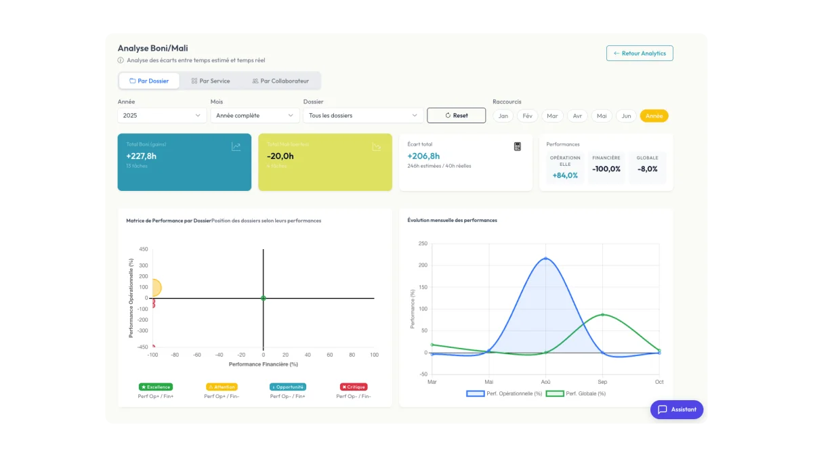Open the Année dropdown showing 2025
This screenshot has height=457, width=813.
(x=162, y=116)
